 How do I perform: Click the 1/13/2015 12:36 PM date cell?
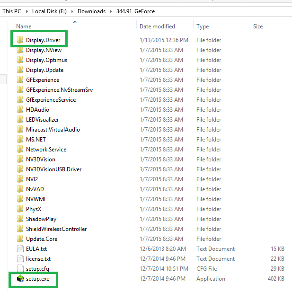pos(164,40)
